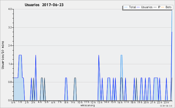Click the '23 h' x-axis label

166,102
